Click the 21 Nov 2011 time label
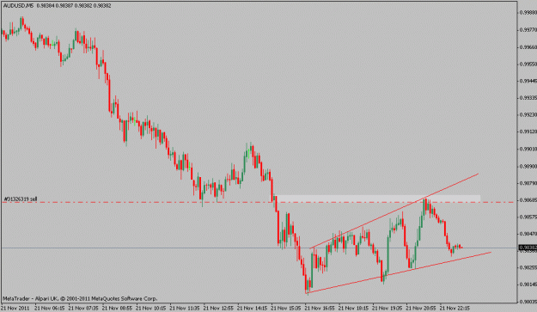The height and width of the screenshot is (312, 537). point(15,308)
